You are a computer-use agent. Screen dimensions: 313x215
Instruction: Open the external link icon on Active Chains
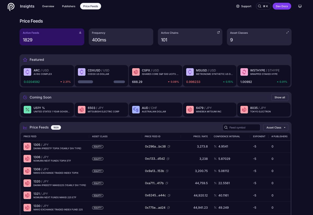click(x=219, y=33)
